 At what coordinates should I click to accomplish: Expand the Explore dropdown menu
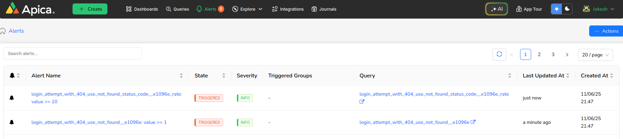247,9
